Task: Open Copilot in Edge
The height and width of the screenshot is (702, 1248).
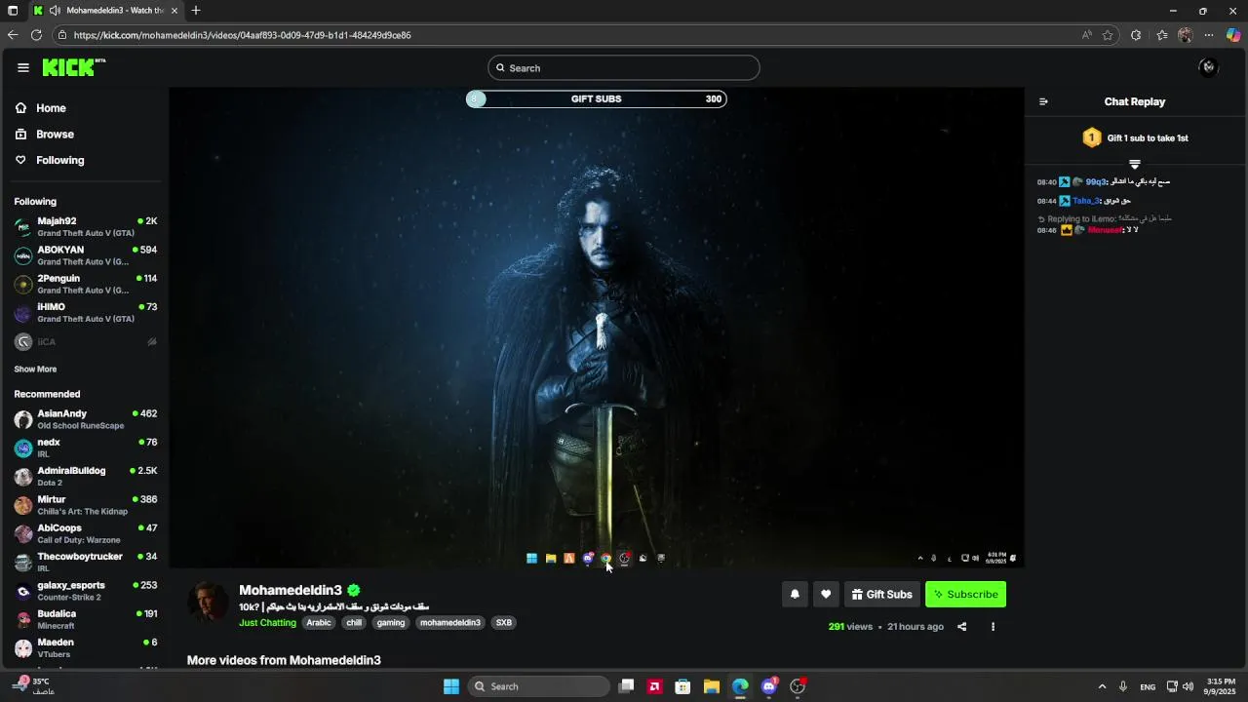Action: coord(1233,35)
